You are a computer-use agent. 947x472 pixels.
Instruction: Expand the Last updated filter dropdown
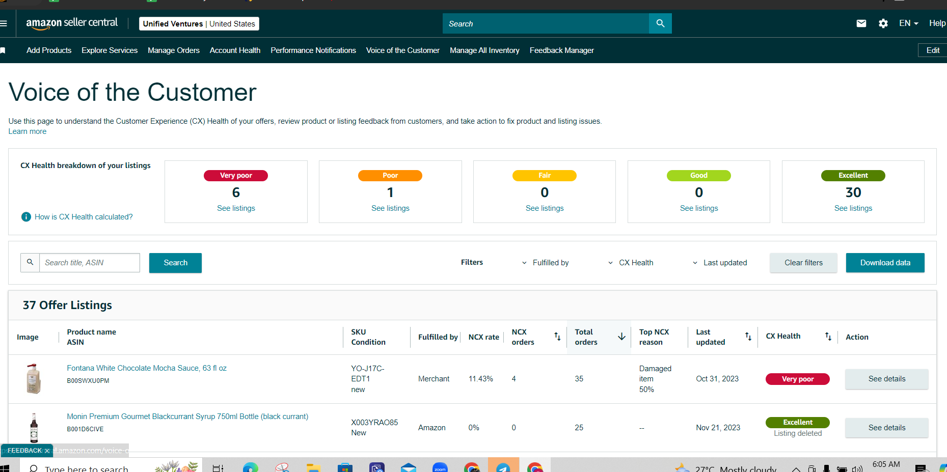pyautogui.click(x=719, y=263)
